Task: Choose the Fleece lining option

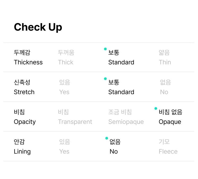Action: tap(168, 147)
